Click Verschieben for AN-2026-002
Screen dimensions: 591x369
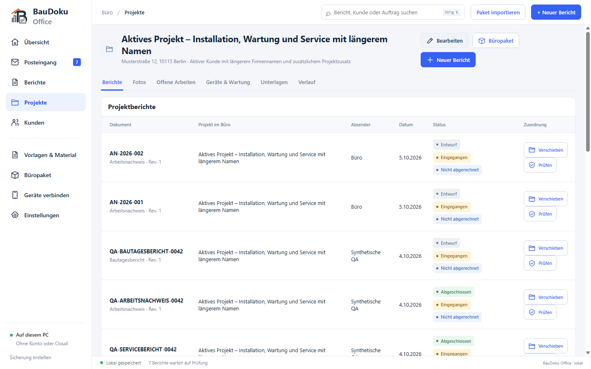pyautogui.click(x=545, y=150)
